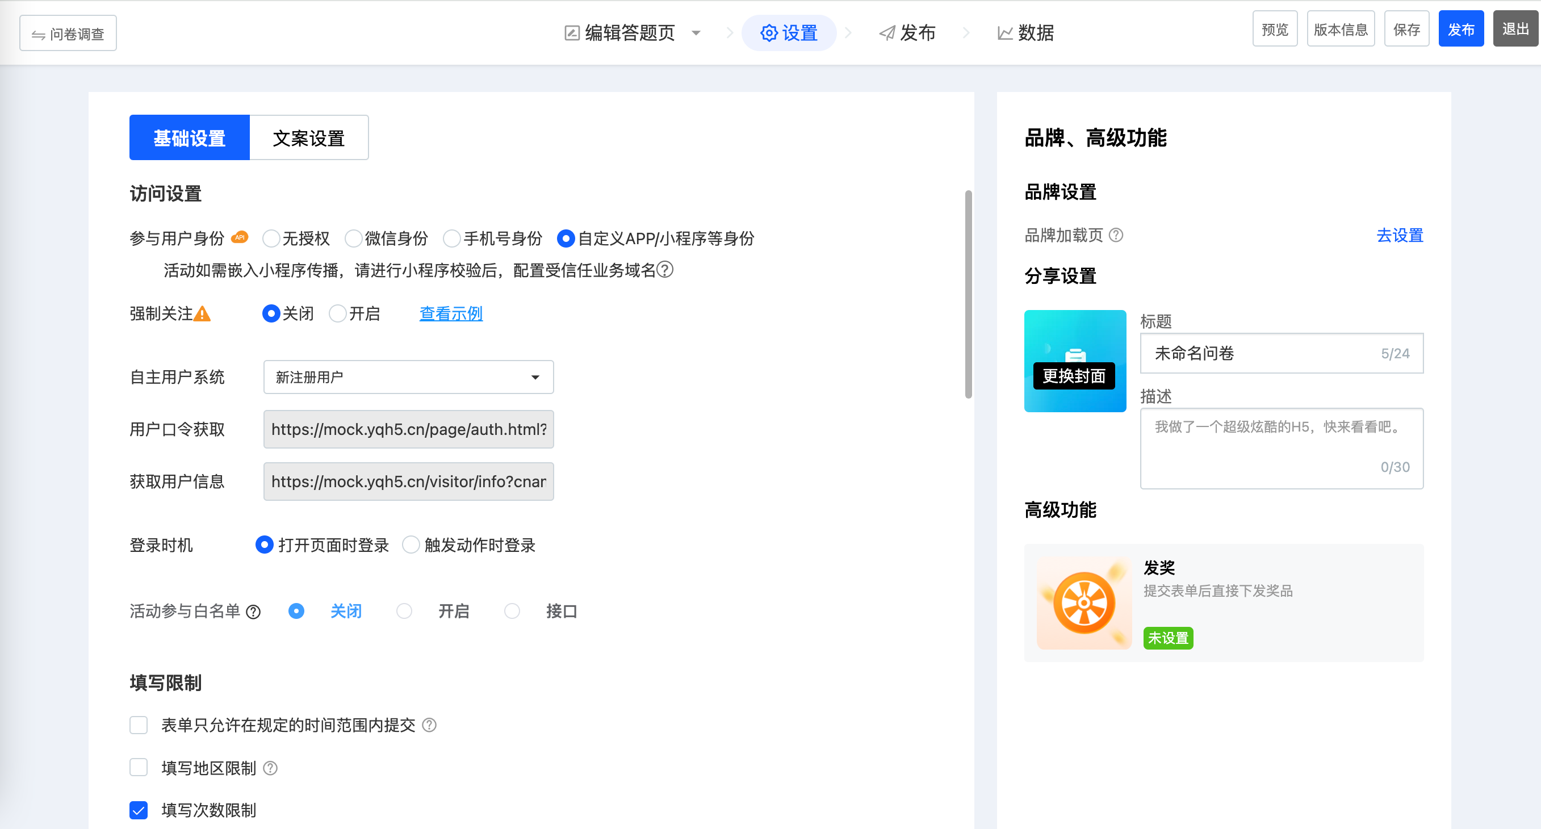Screen dimensions: 1541x829
Task: Uncheck the 填写次数限制 checkbox
Action: tap(139, 810)
